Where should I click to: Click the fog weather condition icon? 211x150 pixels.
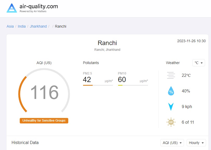[x=171, y=75]
